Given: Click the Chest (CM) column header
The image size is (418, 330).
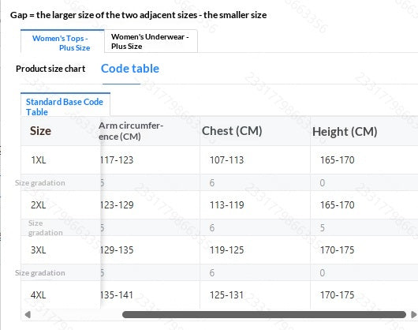Looking at the screenshot, I should (232, 131).
